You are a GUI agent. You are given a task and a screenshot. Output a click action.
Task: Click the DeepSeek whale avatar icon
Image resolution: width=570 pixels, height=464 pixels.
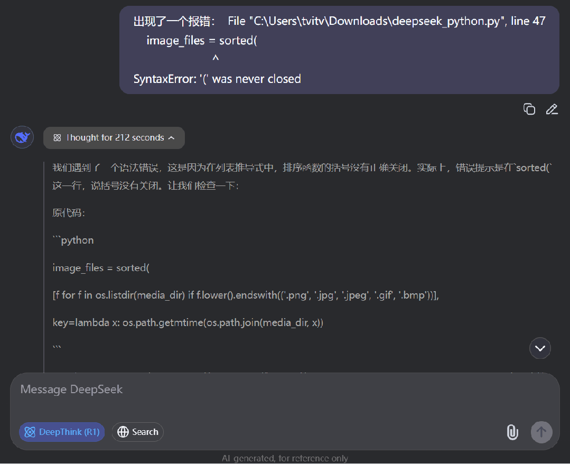pos(22,137)
